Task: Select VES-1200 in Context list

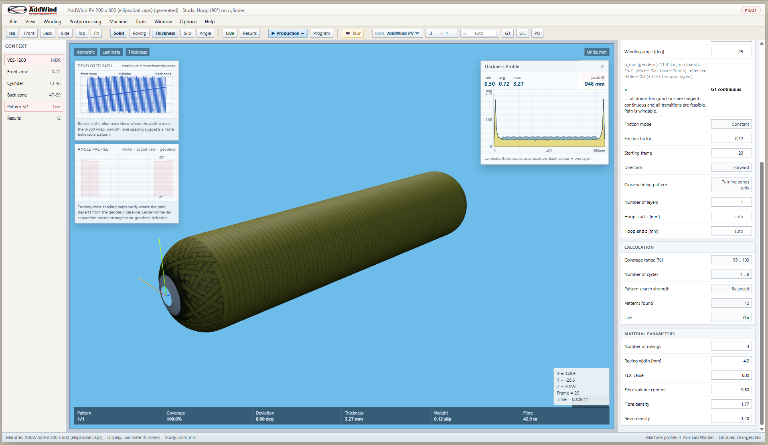Action: 34,60
